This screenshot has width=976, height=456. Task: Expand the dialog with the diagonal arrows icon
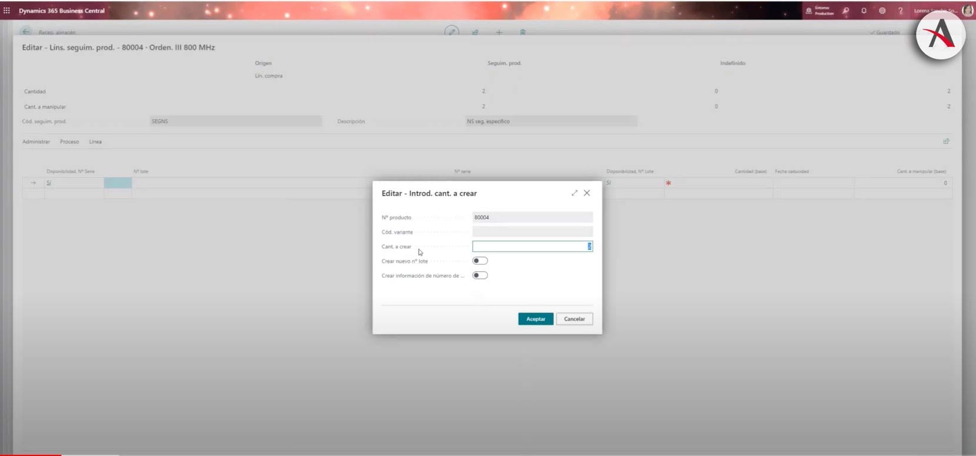click(574, 193)
